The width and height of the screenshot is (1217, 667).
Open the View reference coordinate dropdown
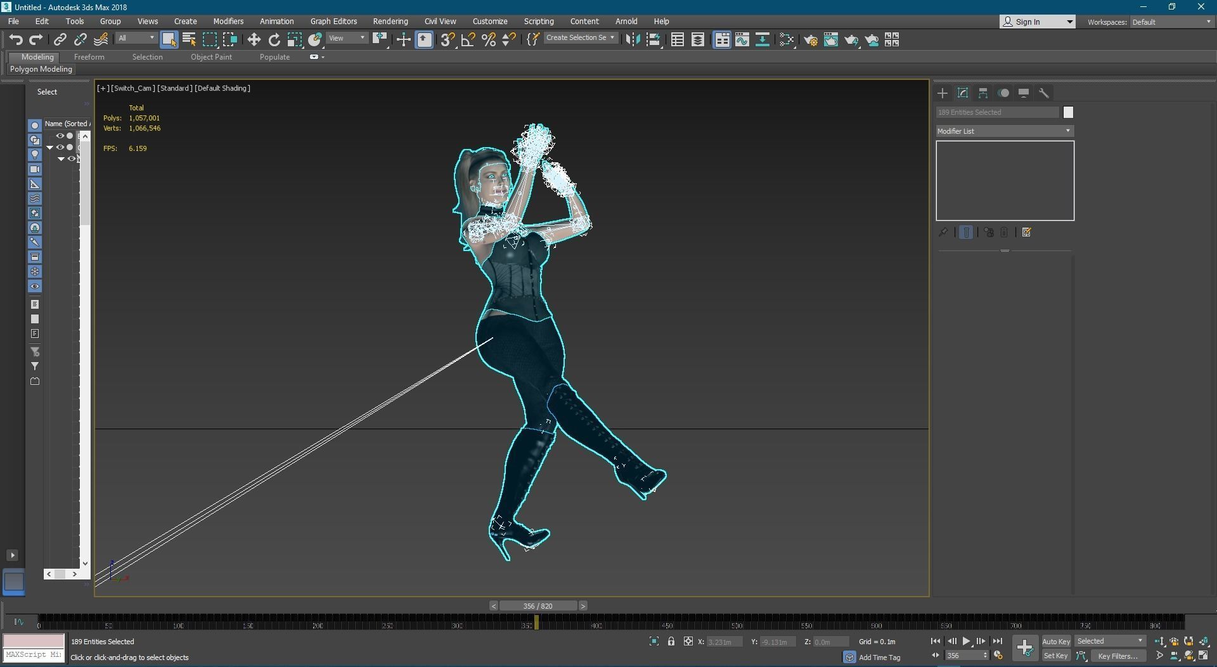(347, 38)
